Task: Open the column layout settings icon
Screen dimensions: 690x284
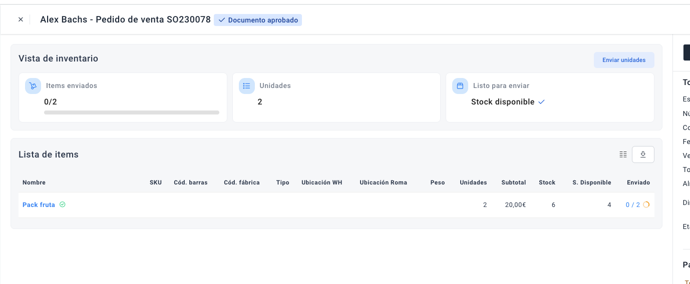Action: [x=623, y=154]
